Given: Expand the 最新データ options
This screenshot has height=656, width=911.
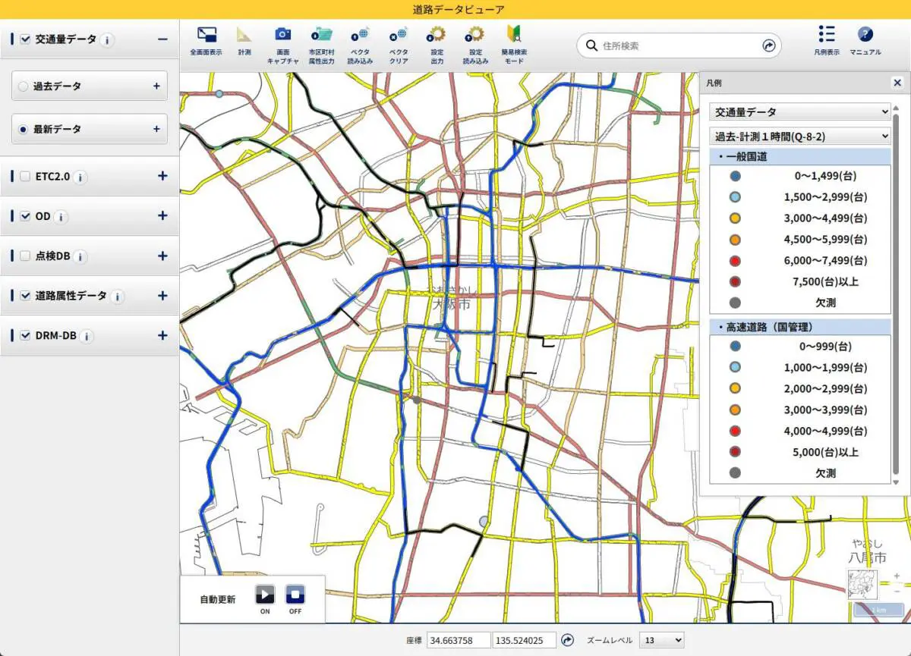Looking at the screenshot, I should [156, 130].
